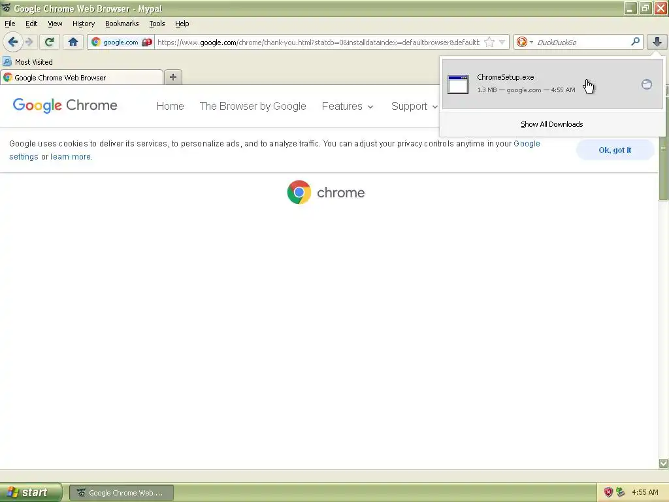Viewport: 669px width, 502px height.
Task: Reload the current page
Action: click(x=50, y=42)
